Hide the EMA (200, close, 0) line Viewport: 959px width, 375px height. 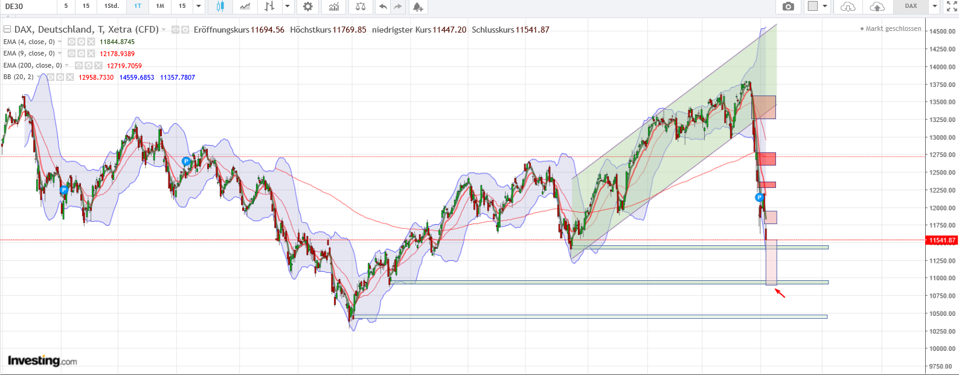79,65
